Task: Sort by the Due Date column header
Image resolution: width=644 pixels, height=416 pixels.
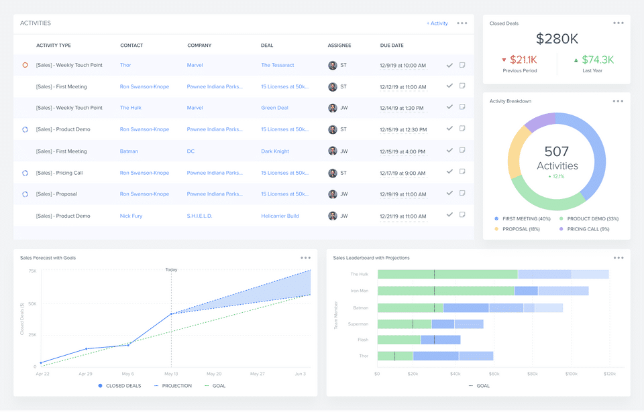Action: coord(392,46)
